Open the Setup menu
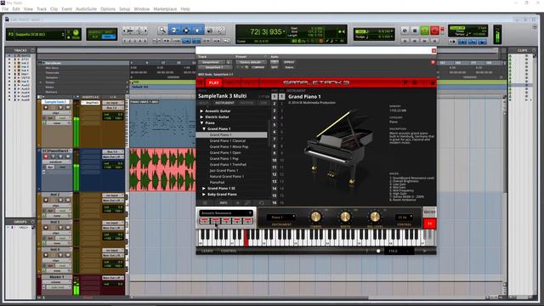This screenshot has width=544, height=306. tap(125, 9)
